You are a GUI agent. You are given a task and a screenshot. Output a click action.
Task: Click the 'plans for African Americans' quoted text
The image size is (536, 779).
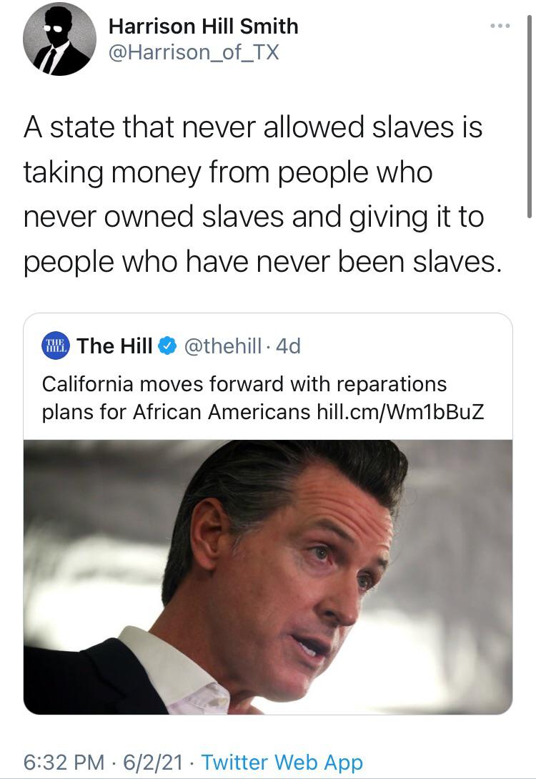tap(176, 412)
